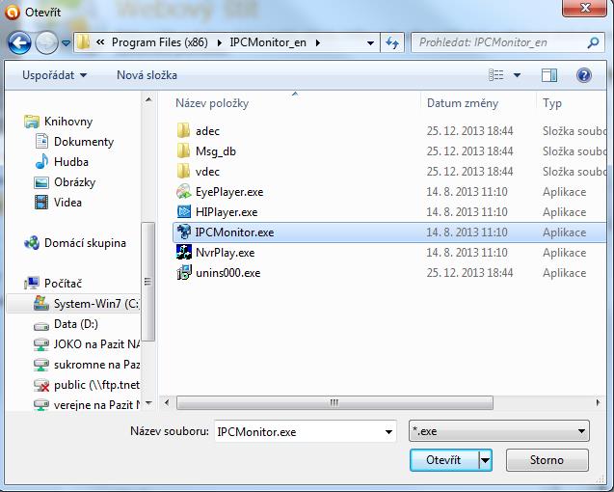Screen dimensions: 614x492
Task: Close the Otevřít dialog window
Action: 585,8
